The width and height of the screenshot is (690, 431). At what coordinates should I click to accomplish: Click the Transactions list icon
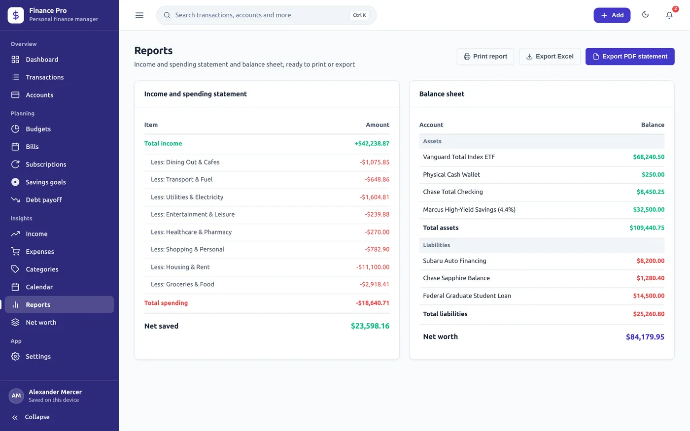coord(15,77)
